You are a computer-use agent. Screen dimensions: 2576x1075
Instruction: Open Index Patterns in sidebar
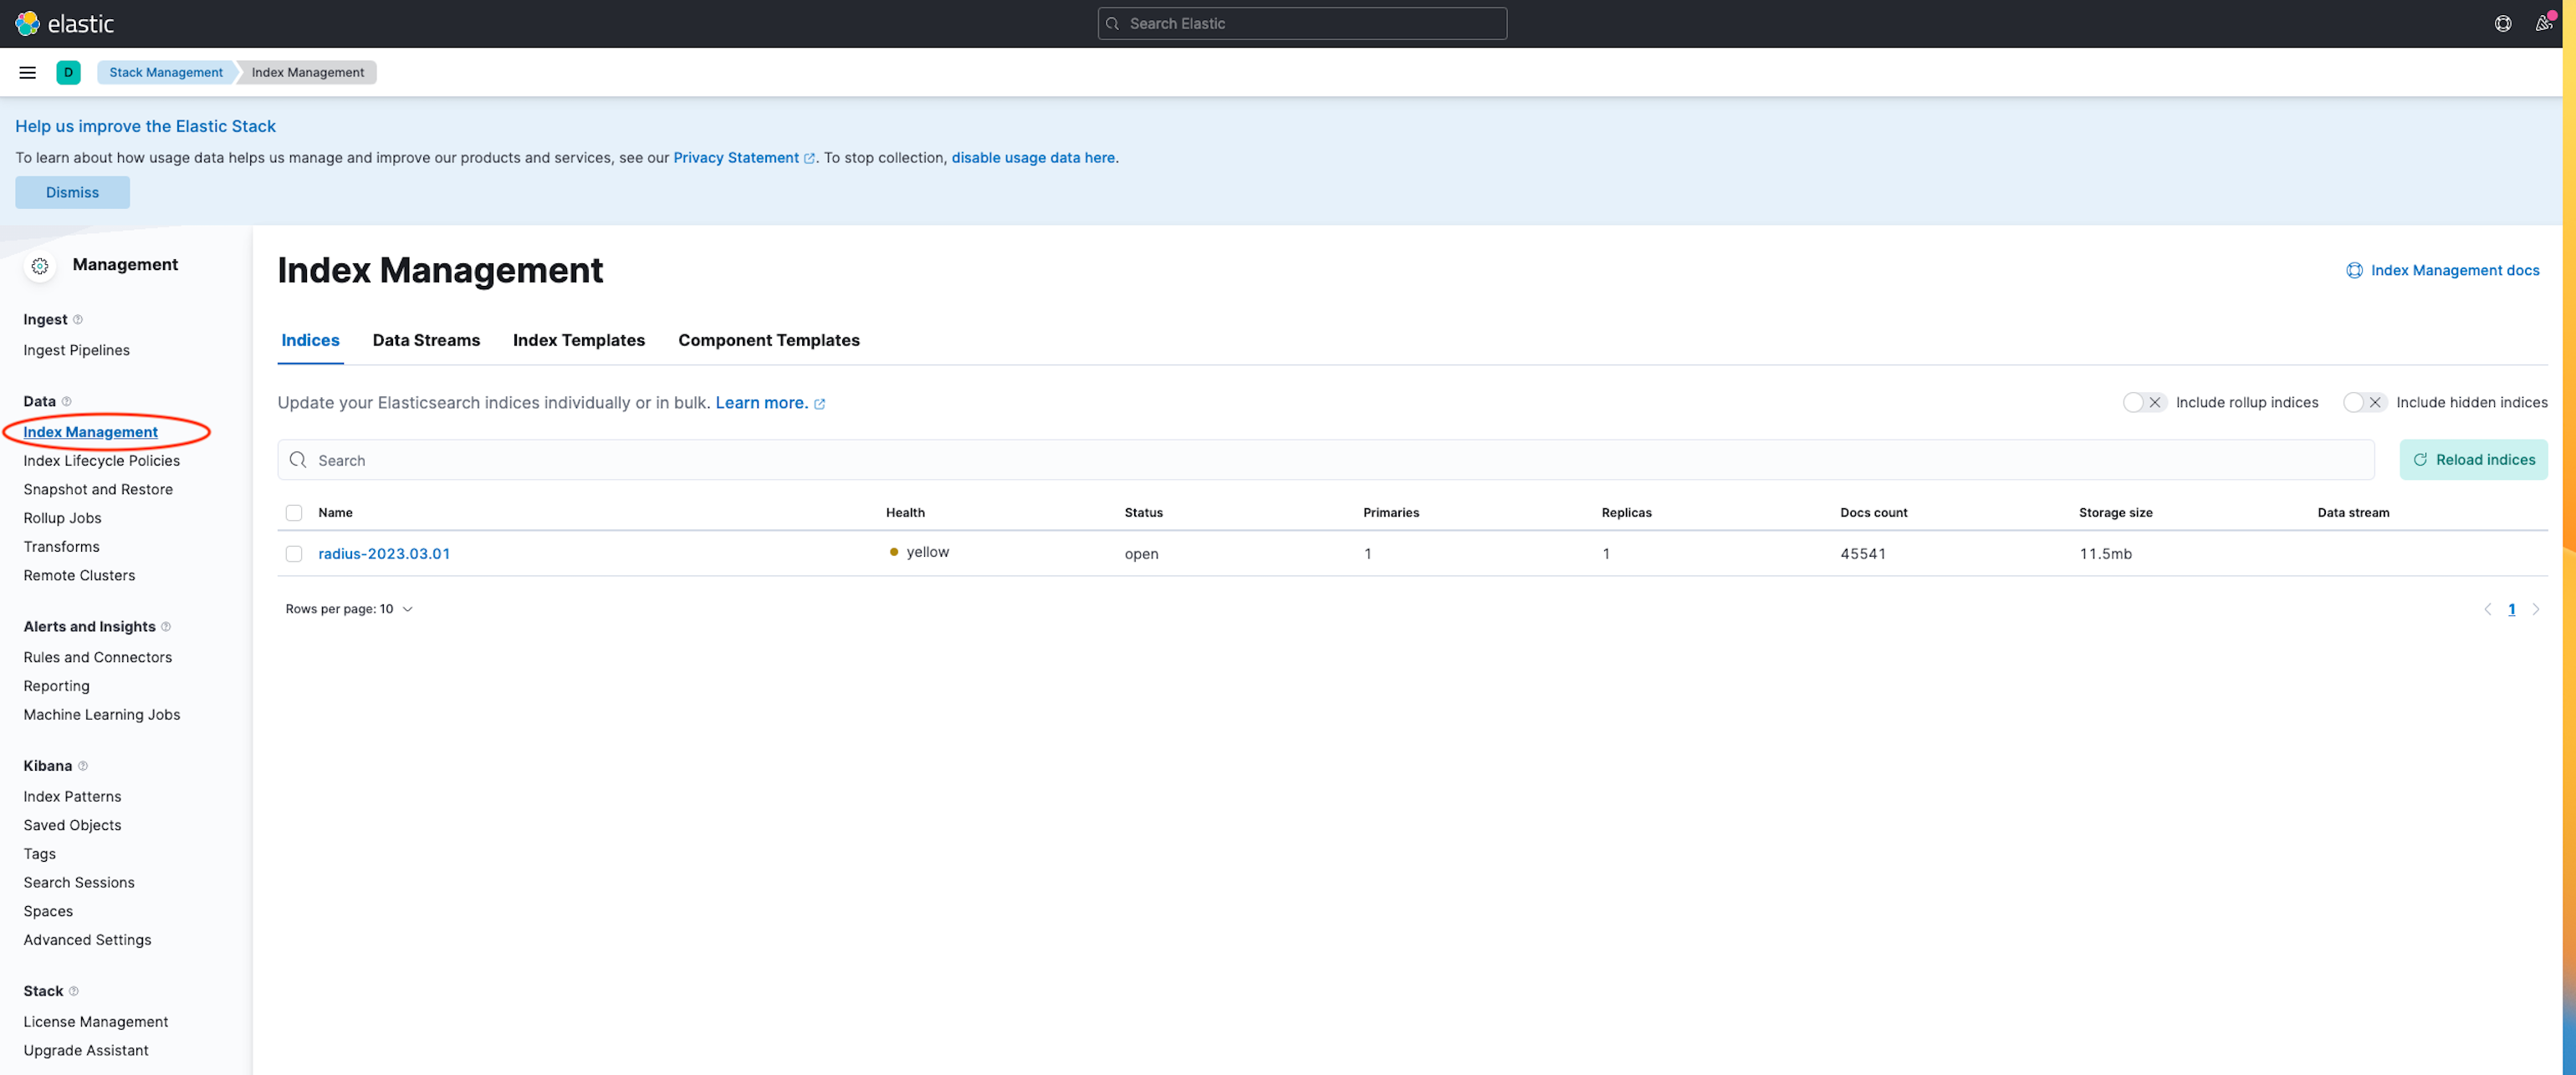(72, 797)
